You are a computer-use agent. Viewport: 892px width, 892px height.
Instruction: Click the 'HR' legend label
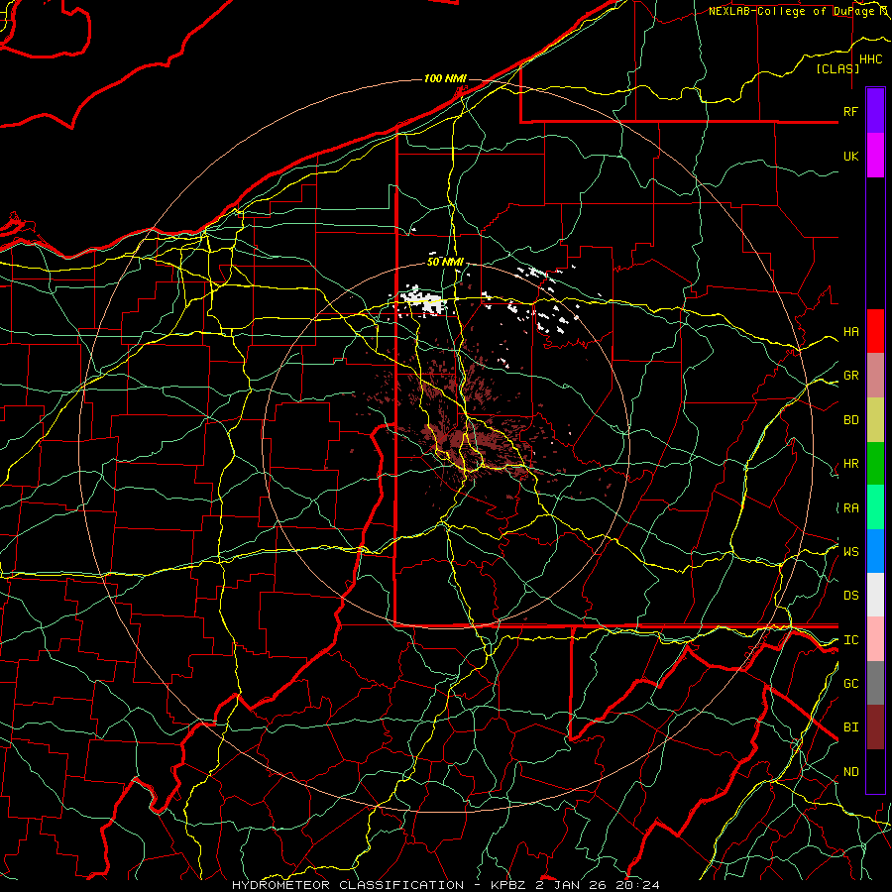coord(850,464)
